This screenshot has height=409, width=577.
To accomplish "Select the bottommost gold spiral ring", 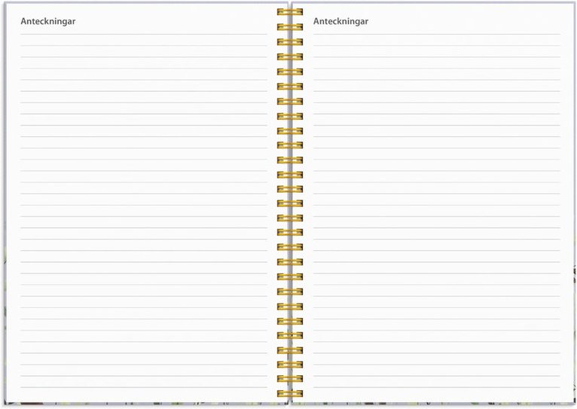I will 289,394.
